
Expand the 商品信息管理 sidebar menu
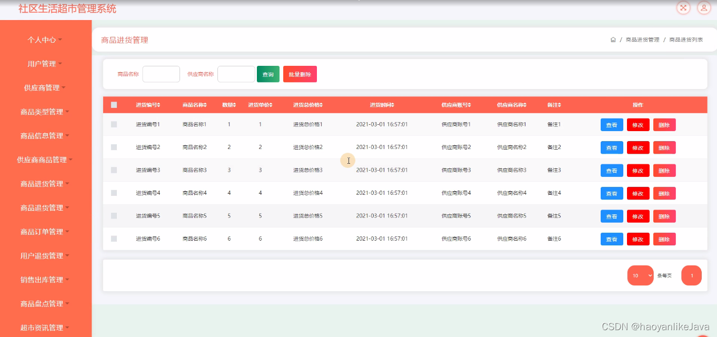pos(45,136)
